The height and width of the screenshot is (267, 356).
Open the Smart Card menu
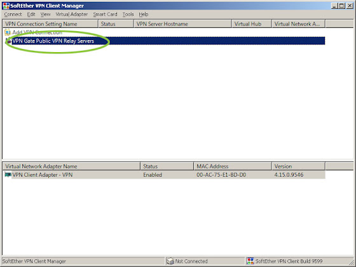[105, 14]
